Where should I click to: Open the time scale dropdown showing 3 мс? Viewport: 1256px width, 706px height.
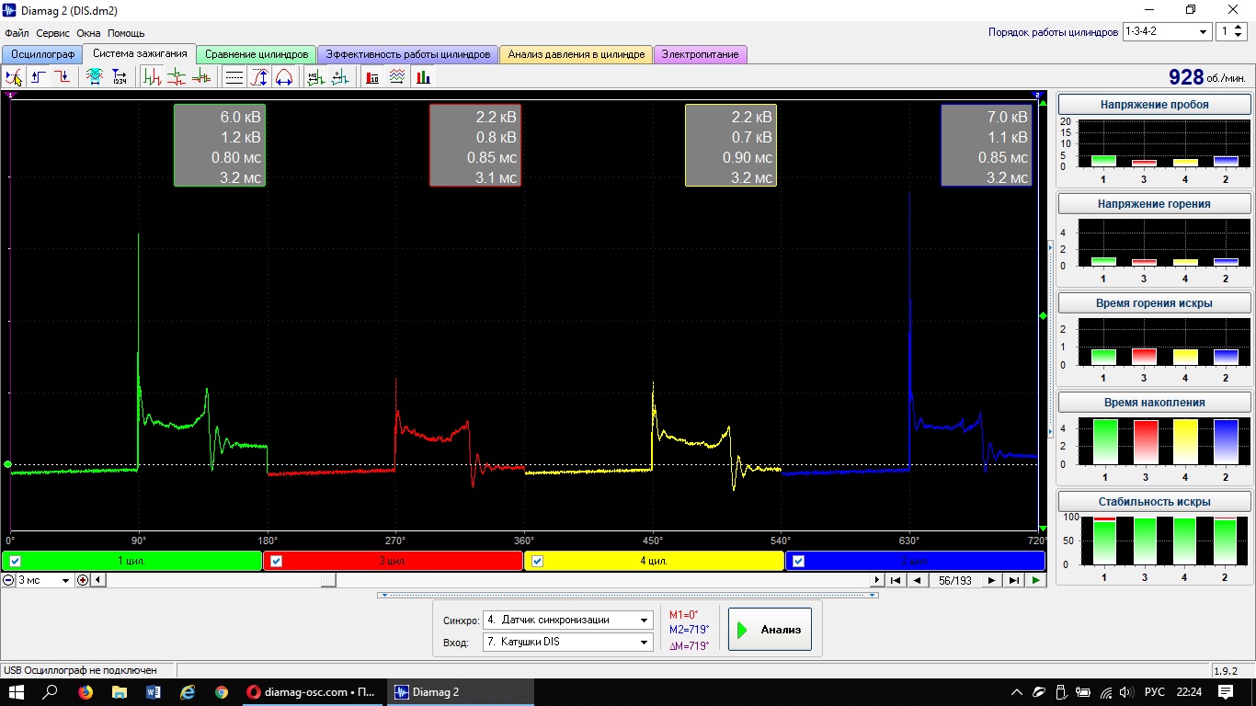coord(44,580)
